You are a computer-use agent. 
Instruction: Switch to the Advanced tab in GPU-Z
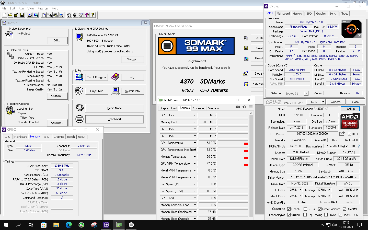(x=199, y=108)
